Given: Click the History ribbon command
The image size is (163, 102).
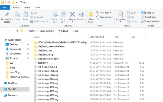Looking at the screenshot, I should tap(132, 21).
